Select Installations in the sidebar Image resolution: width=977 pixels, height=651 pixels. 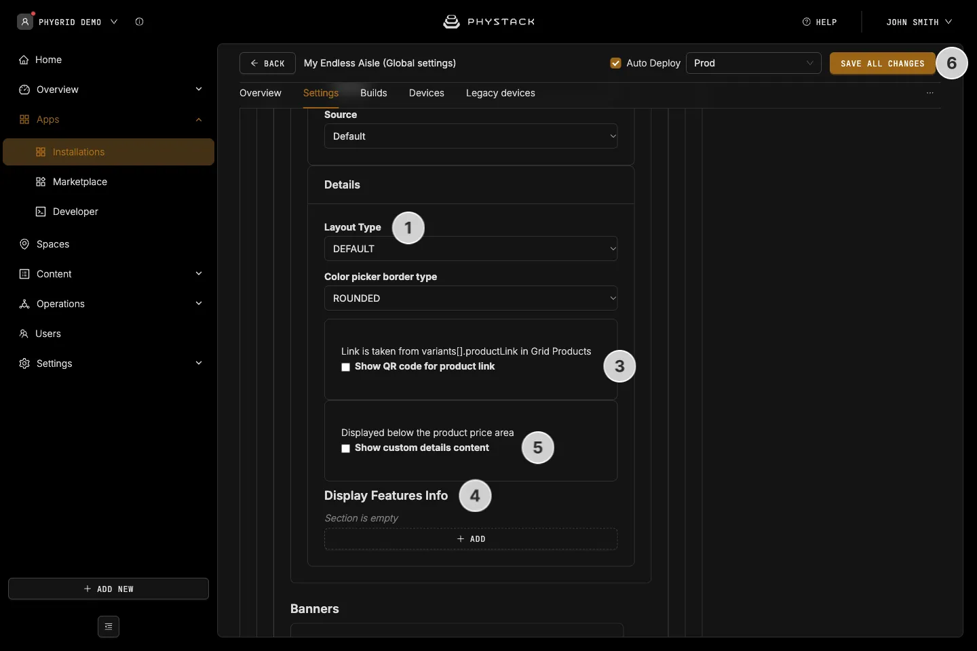coord(109,152)
